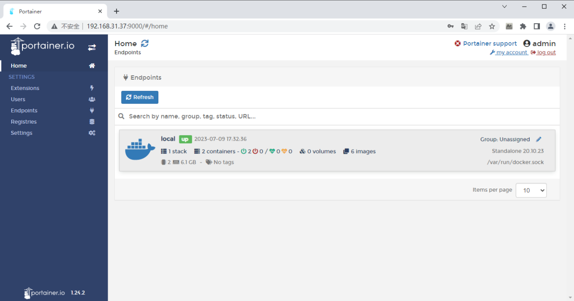Click the Portainer.io logo in sidebar header
Viewport: 574px width, 301px height.
click(43, 46)
